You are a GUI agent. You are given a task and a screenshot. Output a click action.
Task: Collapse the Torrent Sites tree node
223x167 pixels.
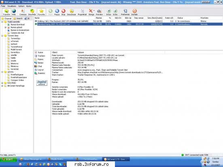[2, 36]
